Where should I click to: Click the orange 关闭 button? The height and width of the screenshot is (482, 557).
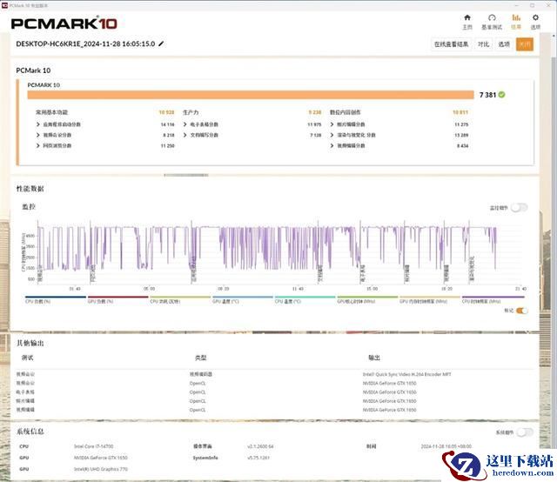click(x=525, y=44)
